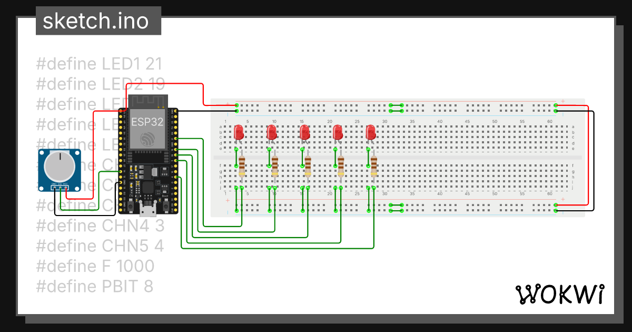Screen dimensions: 632x332
Task: Select the resistor below the first LED
Action: click(242, 166)
